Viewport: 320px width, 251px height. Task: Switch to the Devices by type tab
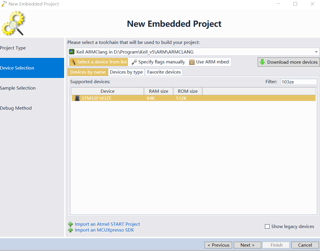126,72
